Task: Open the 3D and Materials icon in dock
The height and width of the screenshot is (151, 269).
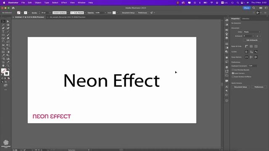Action: pyautogui.click(x=227, y=101)
